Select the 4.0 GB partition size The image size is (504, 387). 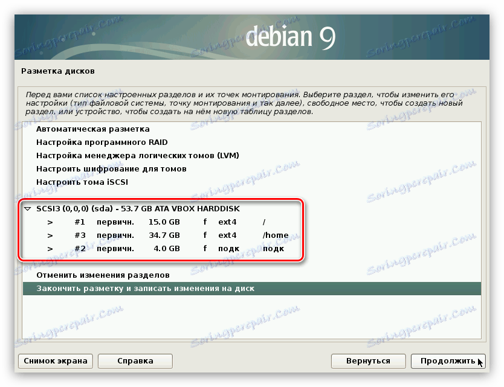pos(167,249)
